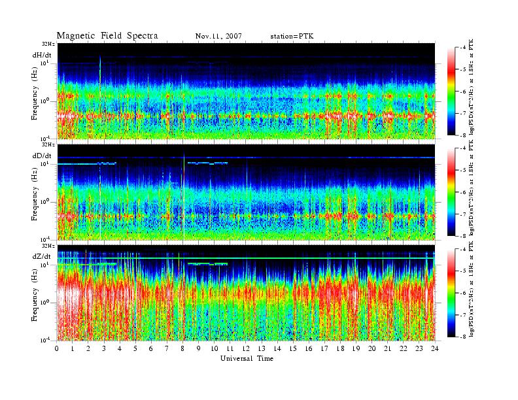Click hour "12" on the Universal Time axis

pos(246,348)
